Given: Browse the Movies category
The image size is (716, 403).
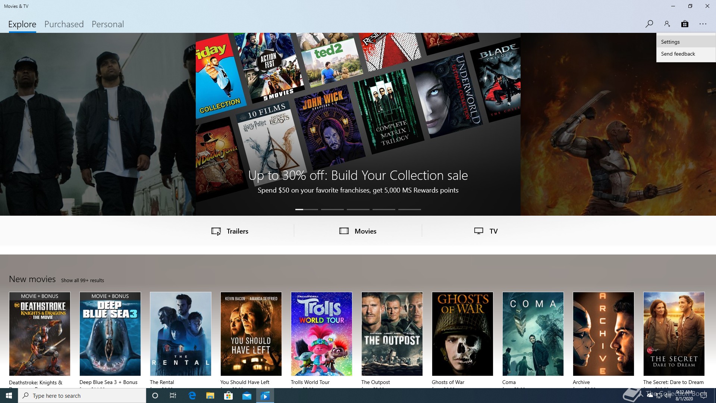Looking at the screenshot, I should (x=358, y=231).
